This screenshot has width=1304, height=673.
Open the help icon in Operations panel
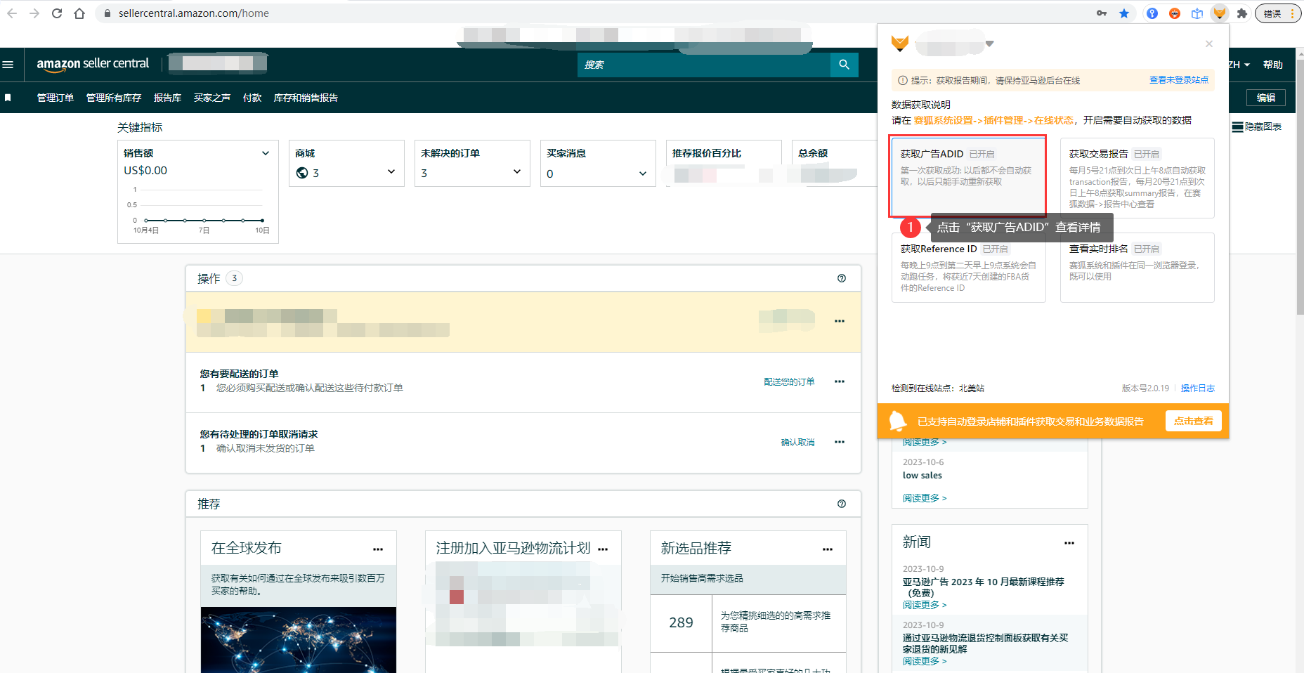(841, 278)
